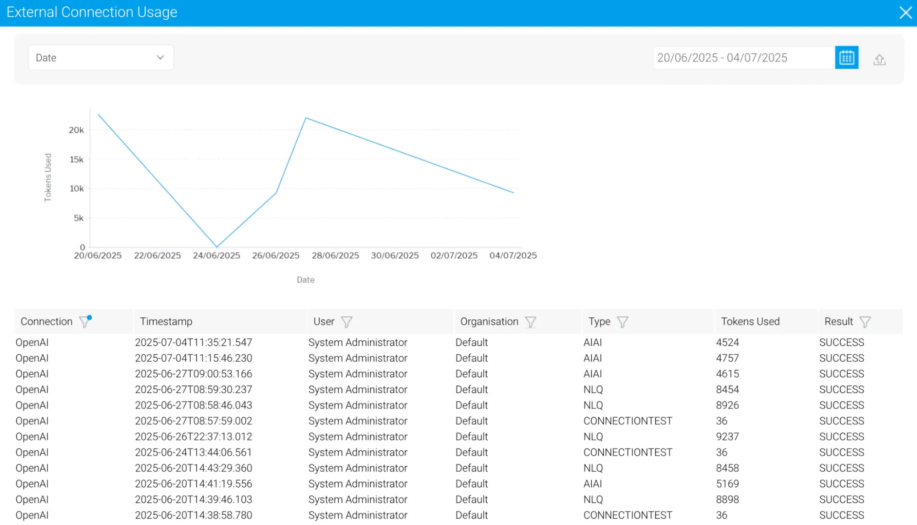Open the User column filter icon

pos(346,322)
